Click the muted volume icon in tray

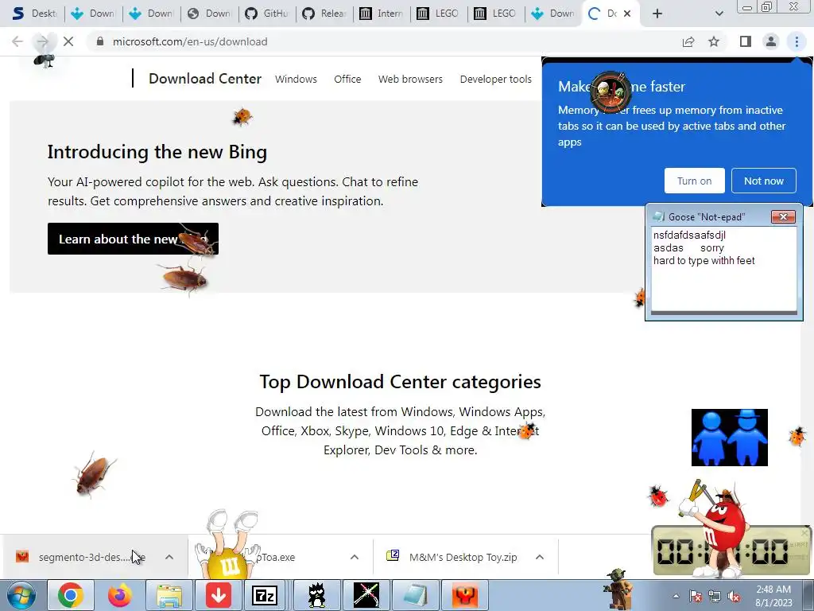point(734,597)
